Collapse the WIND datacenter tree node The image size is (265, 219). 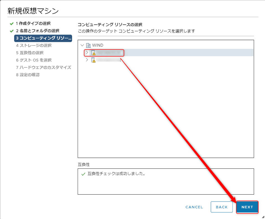[82, 45]
